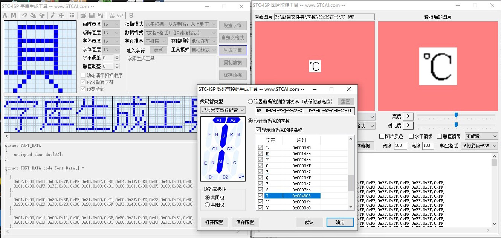Toggle segment A1 on the 17-segment display
Screen dimensions: 501x238
tap(219, 120)
